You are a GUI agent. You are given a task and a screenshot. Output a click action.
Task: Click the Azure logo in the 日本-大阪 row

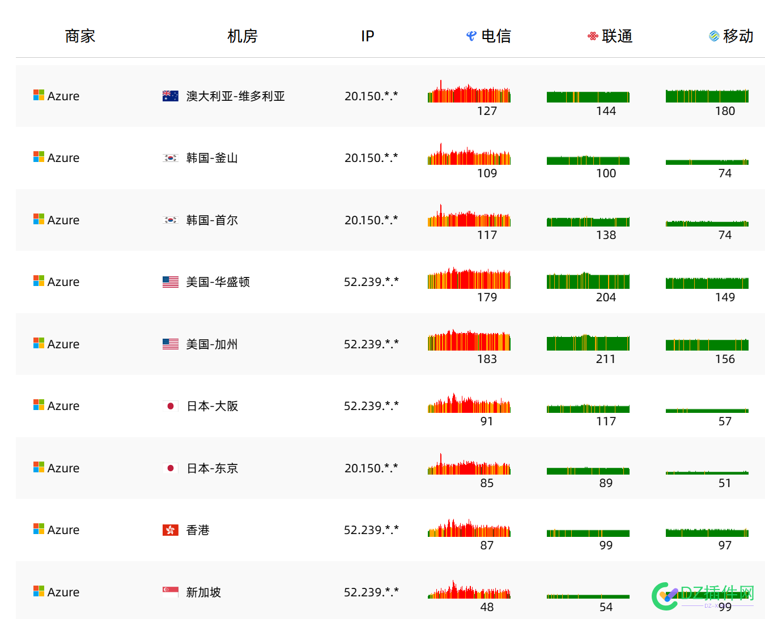(x=39, y=405)
